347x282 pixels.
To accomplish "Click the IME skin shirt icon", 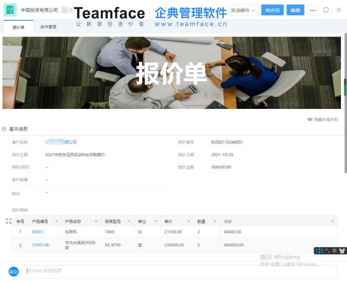I will tap(342, 251).
